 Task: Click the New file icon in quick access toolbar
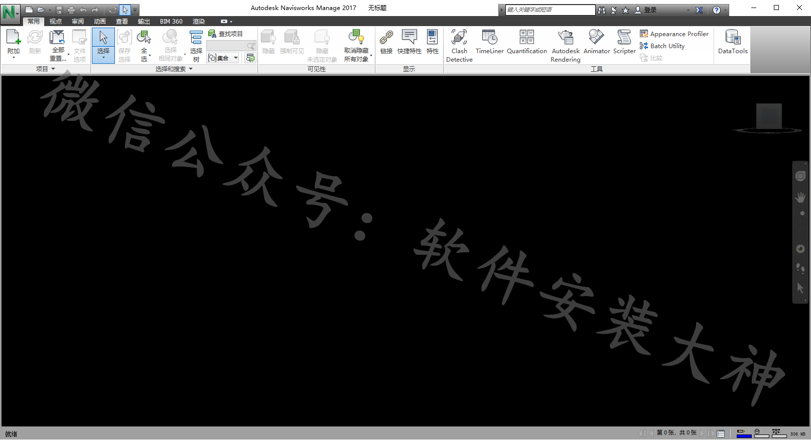pos(29,10)
